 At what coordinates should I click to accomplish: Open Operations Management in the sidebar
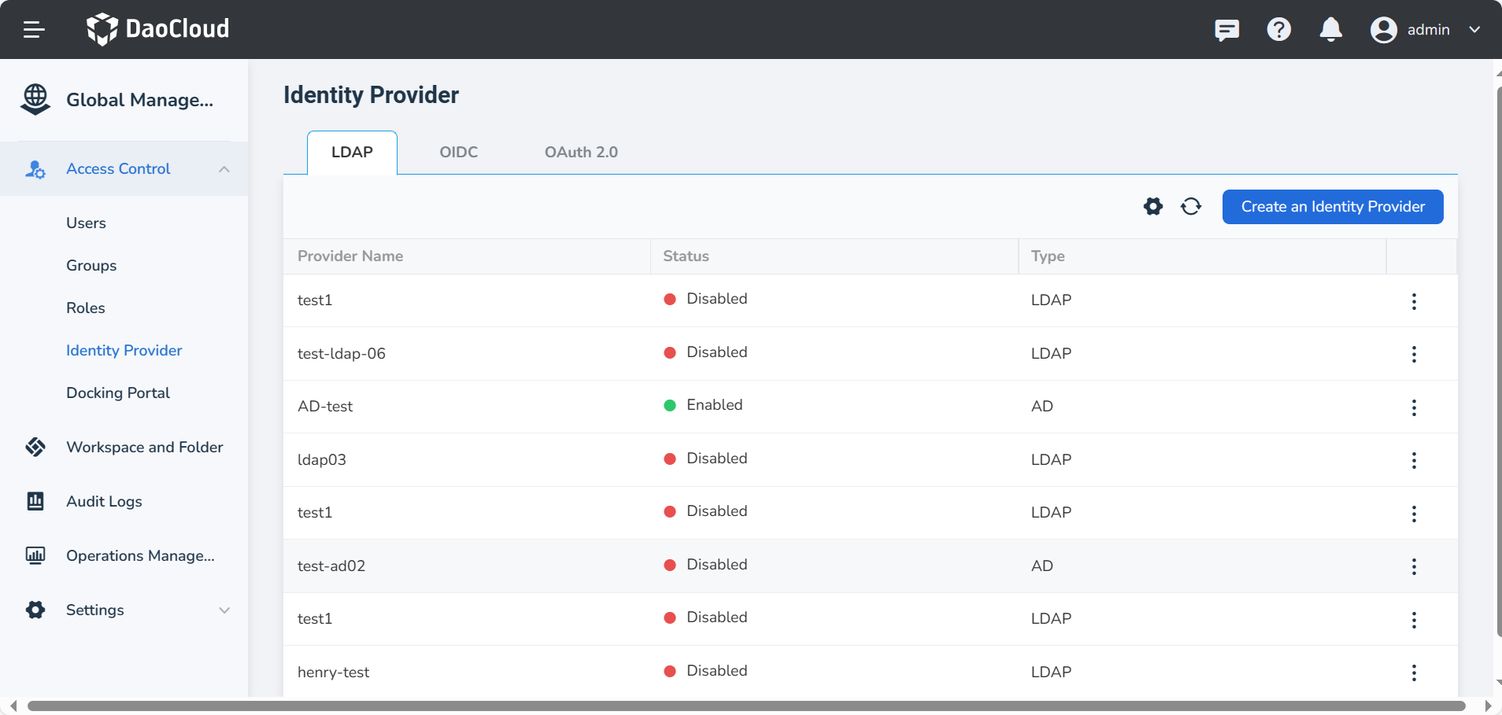point(140,556)
